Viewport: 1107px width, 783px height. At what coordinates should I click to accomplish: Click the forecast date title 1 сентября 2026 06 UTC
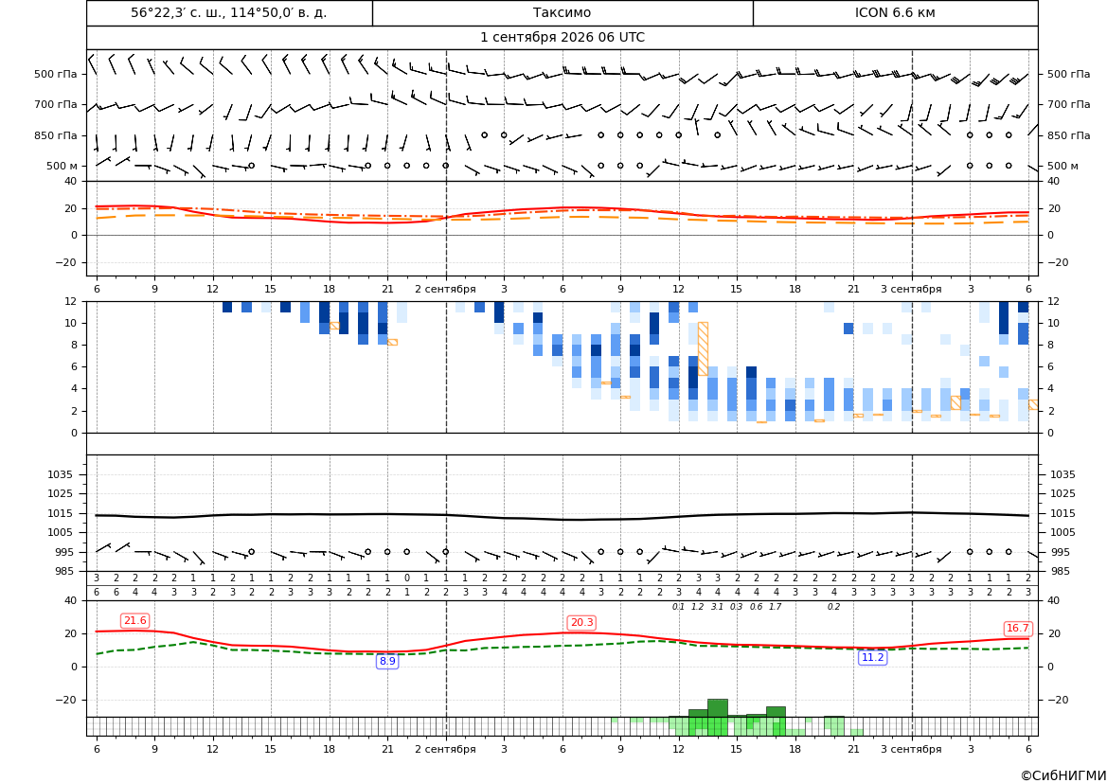pyautogui.click(x=562, y=38)
